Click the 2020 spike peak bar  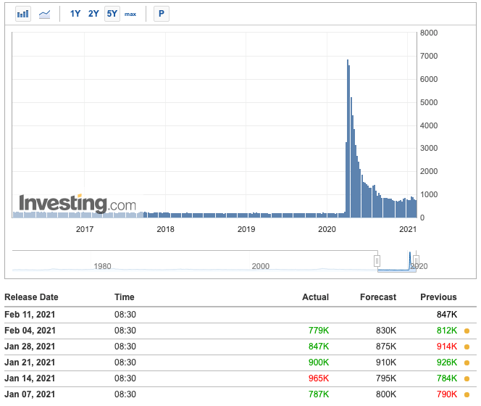(x=348, y=138)
